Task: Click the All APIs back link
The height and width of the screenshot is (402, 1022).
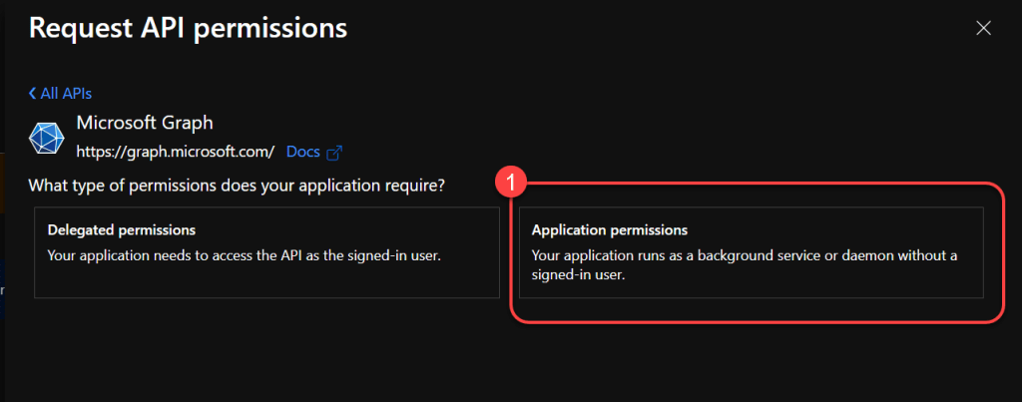Action: tap(66, 93)
